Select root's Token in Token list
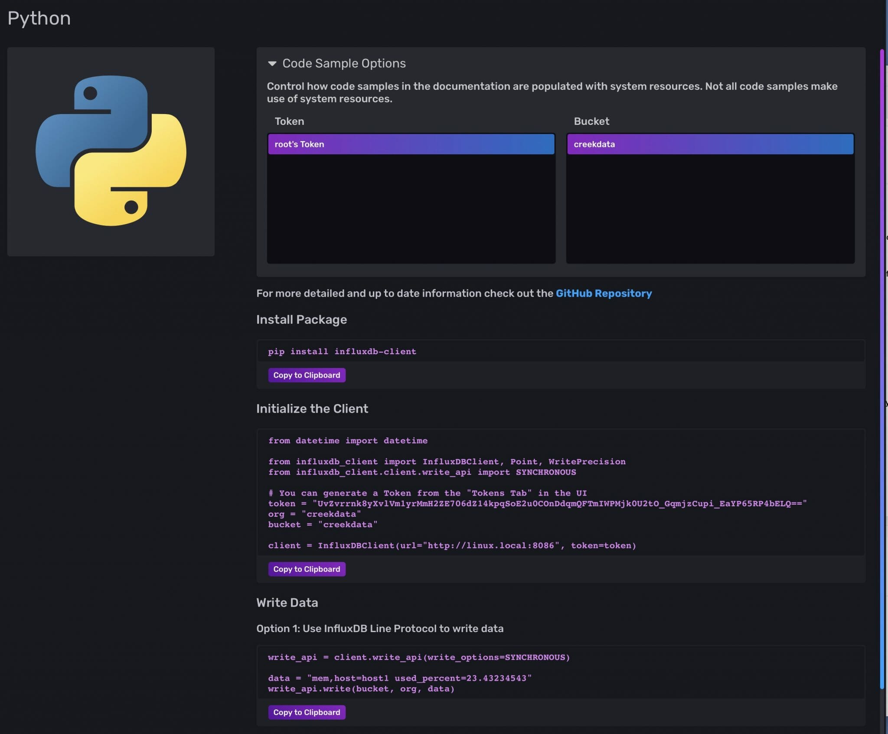This screenshot has height=734, width=888. click(411, 144)
